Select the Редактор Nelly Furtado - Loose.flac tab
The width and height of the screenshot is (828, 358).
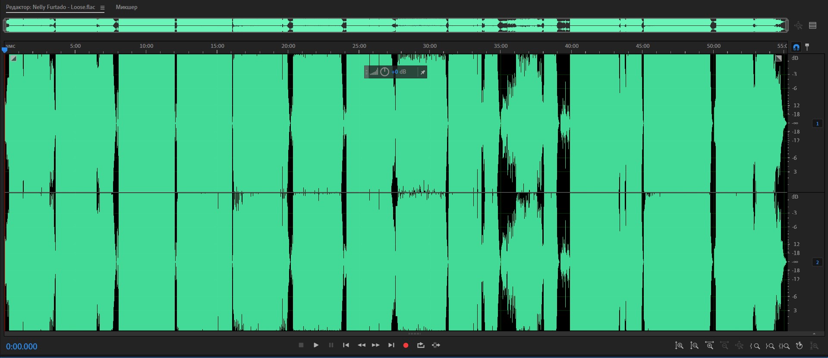(x=50, y=7)
